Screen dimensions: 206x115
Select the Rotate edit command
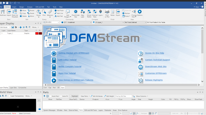point(31,10)
